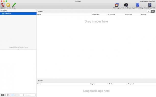Select the Load step icon
156x97 pixels.
pyautogui.click(x=3, y=6)
